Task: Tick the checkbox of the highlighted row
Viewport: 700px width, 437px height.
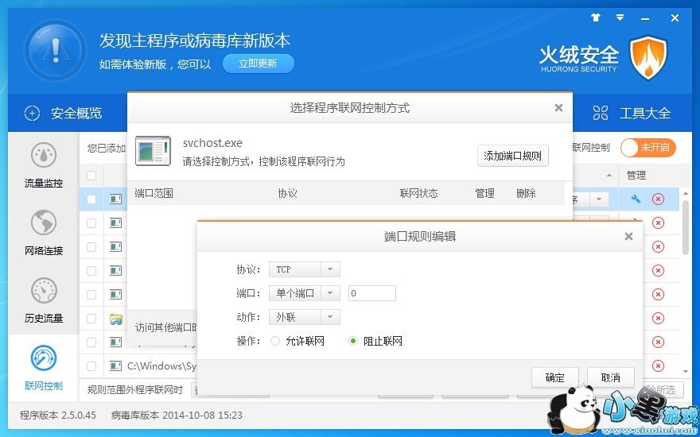Action: (91, 199)
